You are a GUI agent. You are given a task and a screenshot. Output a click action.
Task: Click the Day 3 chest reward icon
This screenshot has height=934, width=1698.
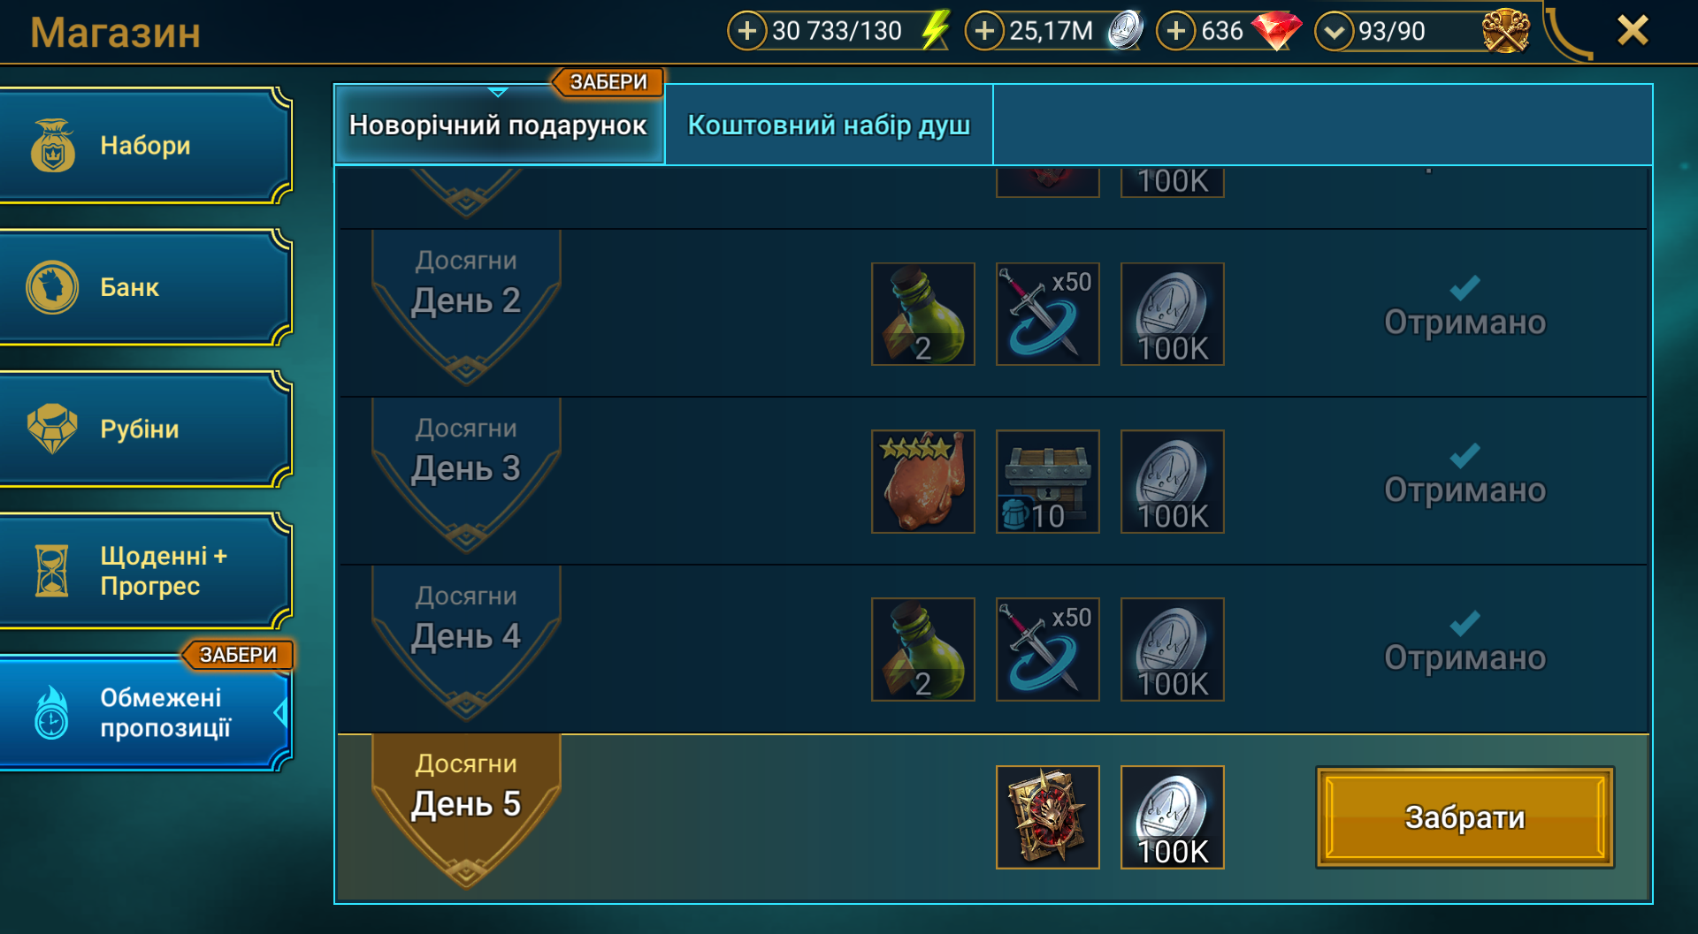coord(1048,482)
